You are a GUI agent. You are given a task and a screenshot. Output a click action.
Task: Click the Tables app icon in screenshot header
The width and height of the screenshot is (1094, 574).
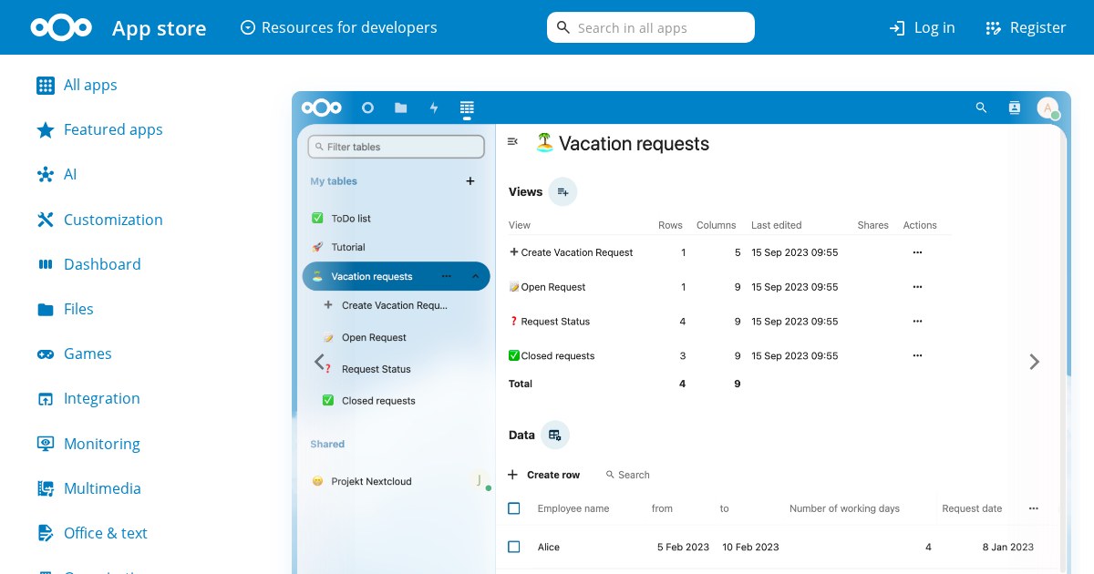point(467,108)
